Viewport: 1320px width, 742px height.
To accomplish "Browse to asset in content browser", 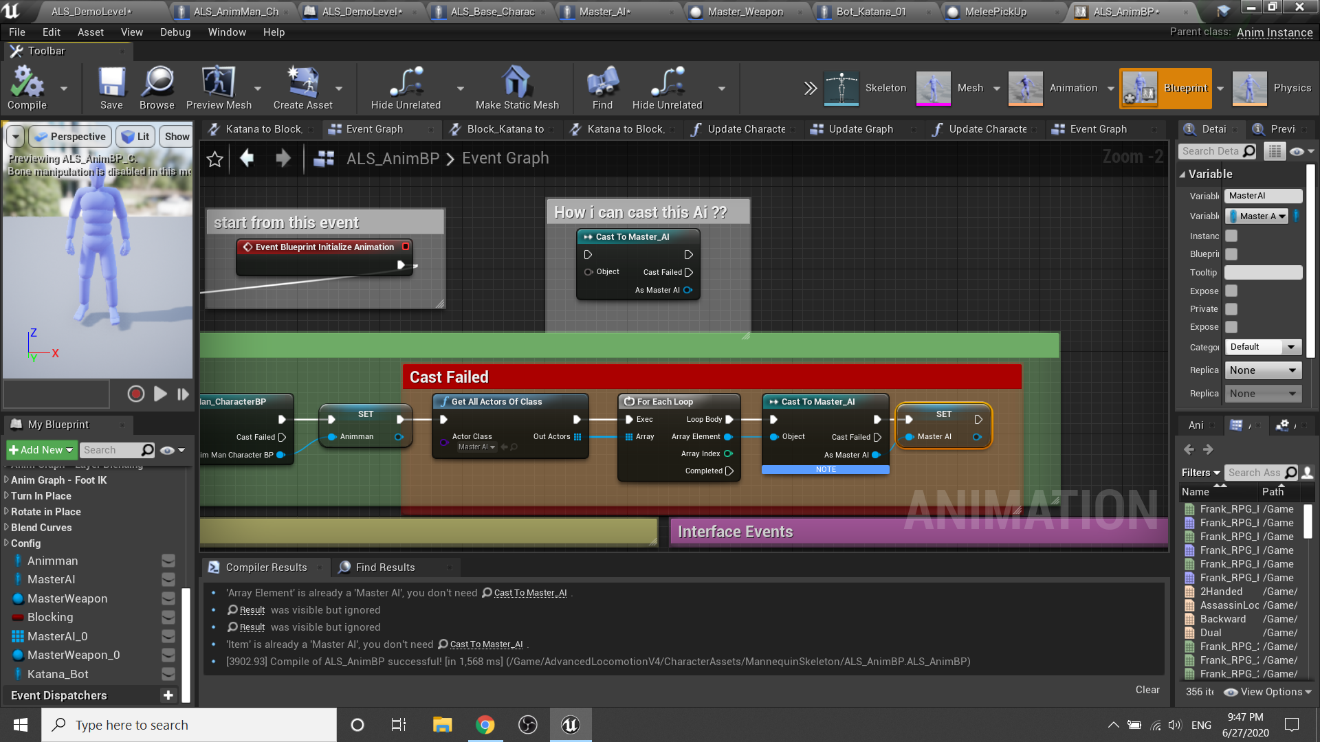I will point(157,87).
